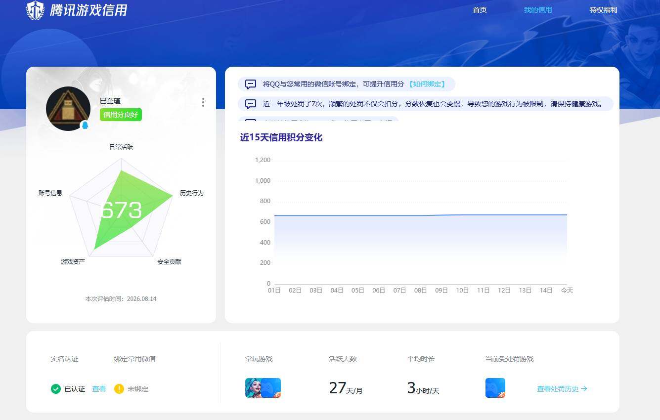Viewport: 660px width, 420px height.
Task: Click the 账号信息 radar label
Action: (x=50, y=193)
